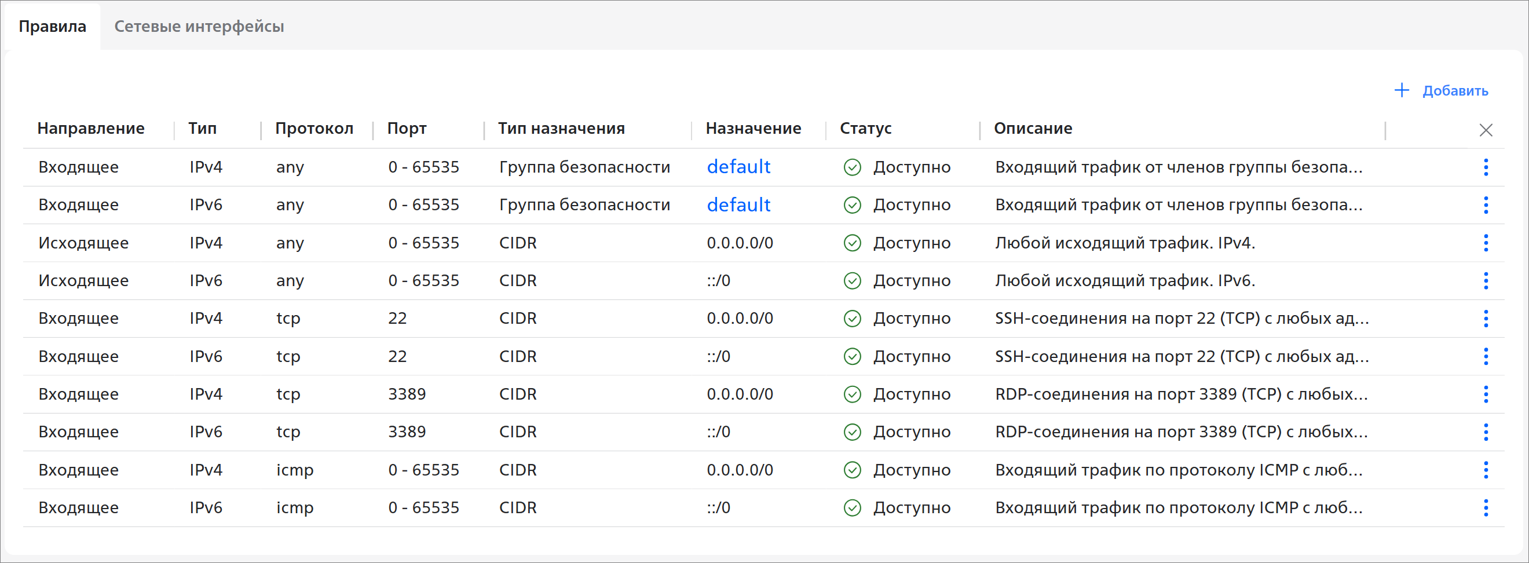Open actions for the first IPv4 security group rule
This screenshot has width=1529, height=563.
pyautogui.click(x=1486, y=167)
